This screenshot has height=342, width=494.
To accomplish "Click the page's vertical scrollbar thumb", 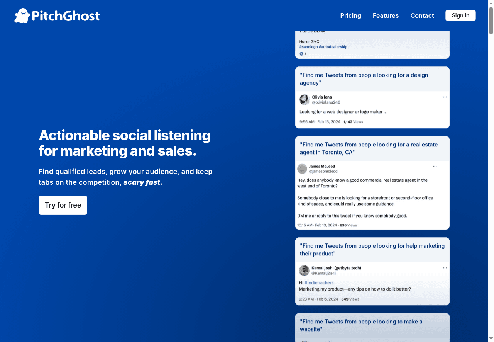I will click(491, 19).
